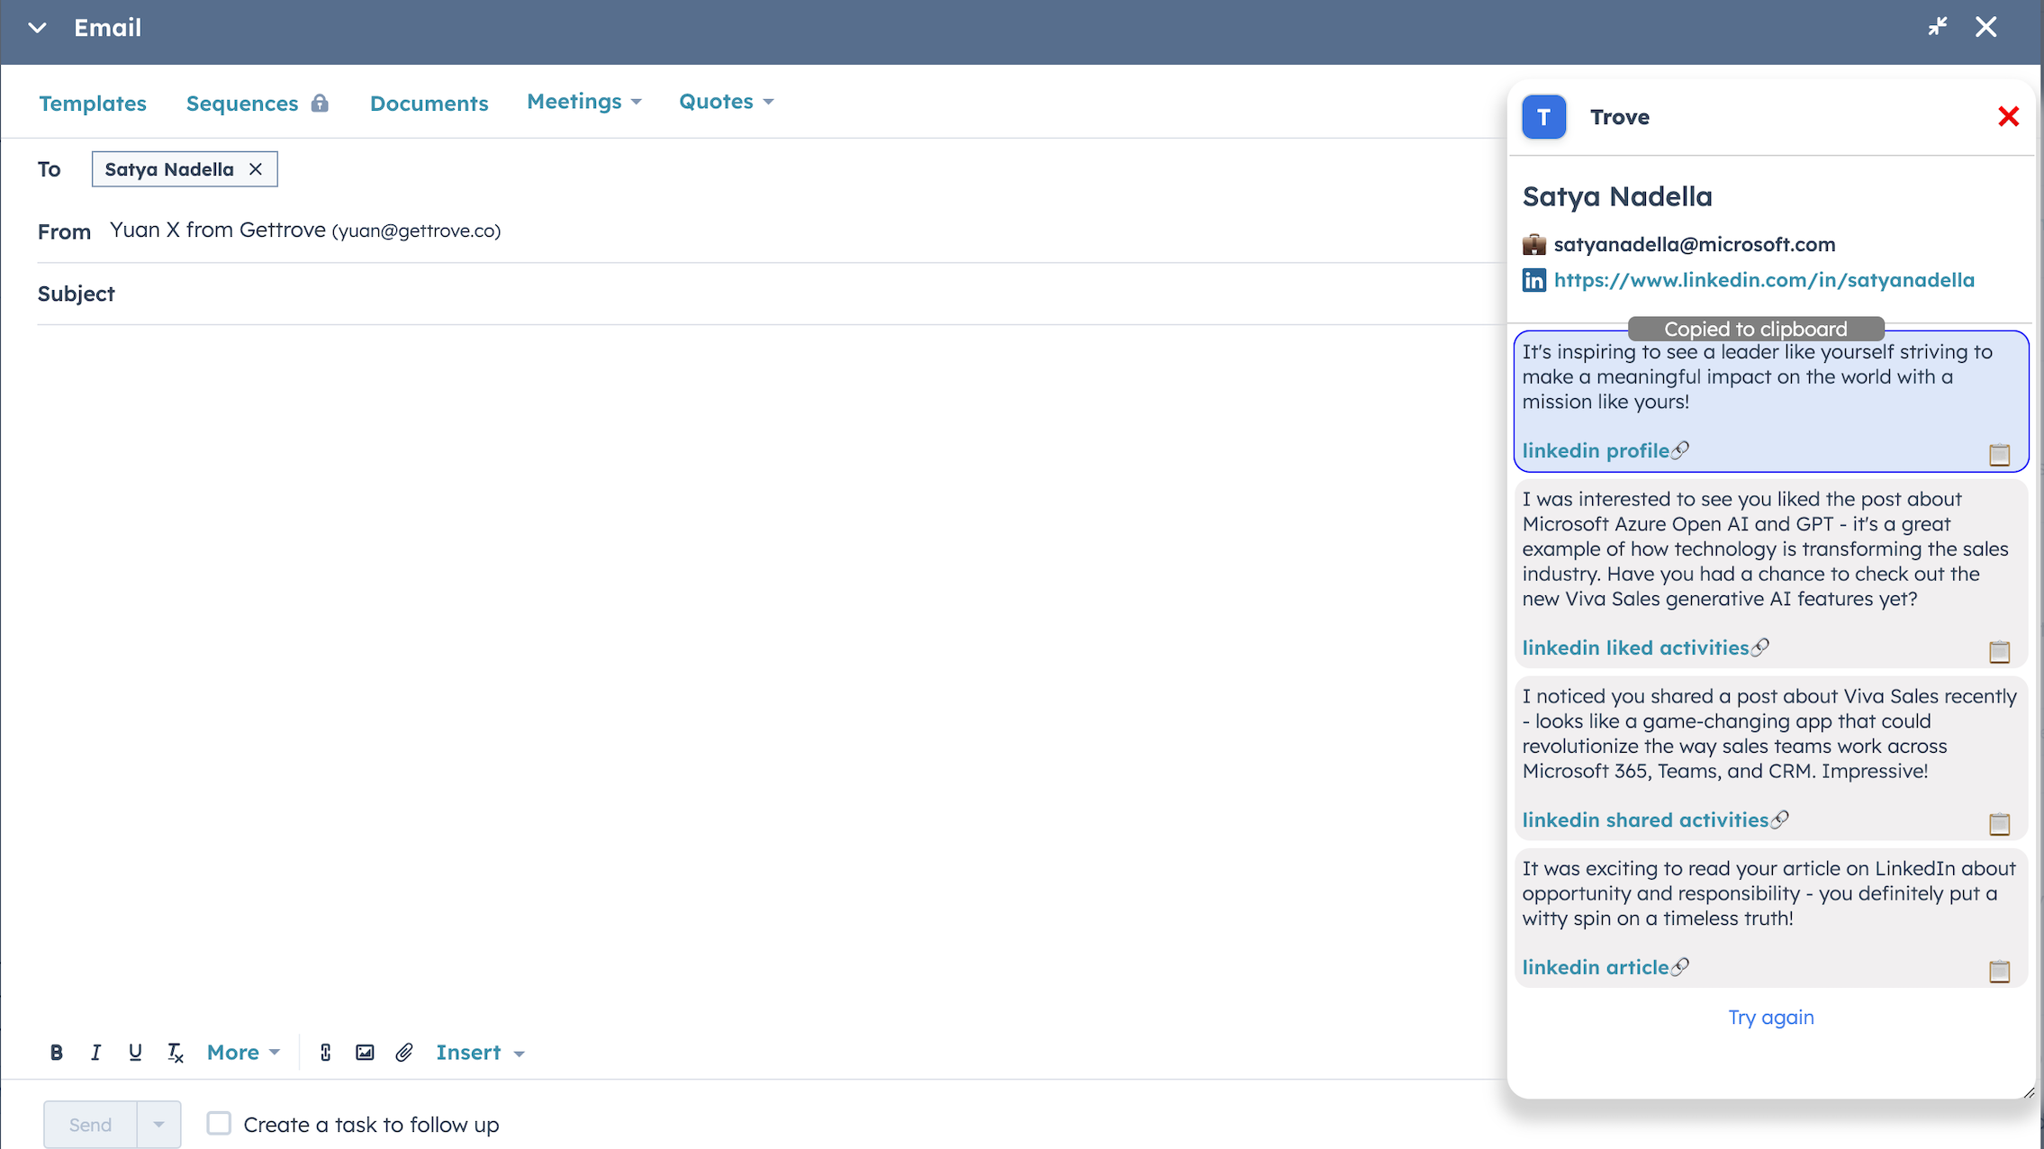Attach a file using the paperclip icon
Viewport: 2044px width, 1149px height.
tap(404, 1052)
